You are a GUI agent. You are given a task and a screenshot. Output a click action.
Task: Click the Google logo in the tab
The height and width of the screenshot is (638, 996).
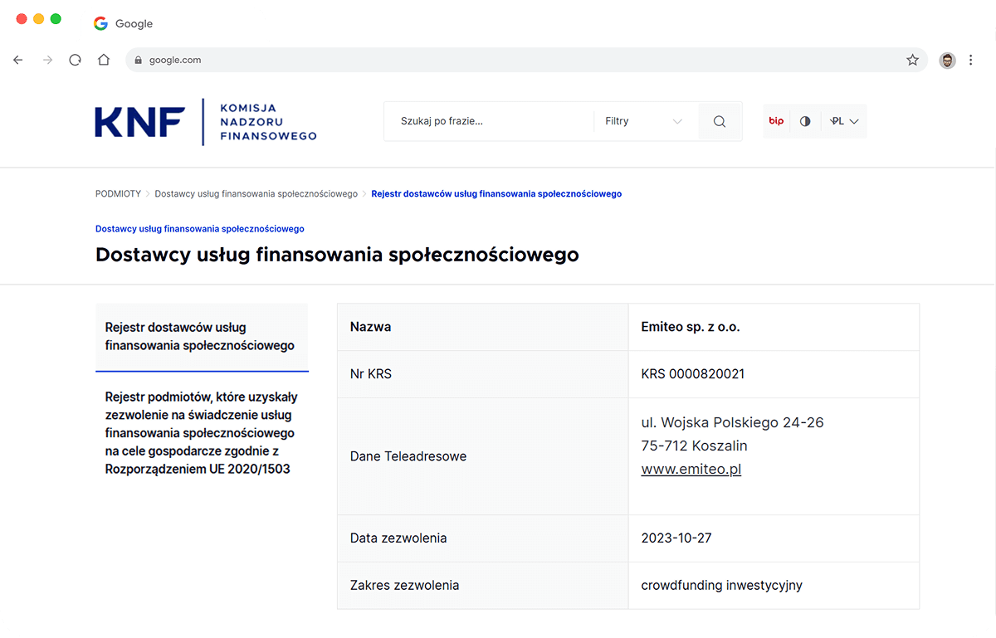(x=100, y=23)
